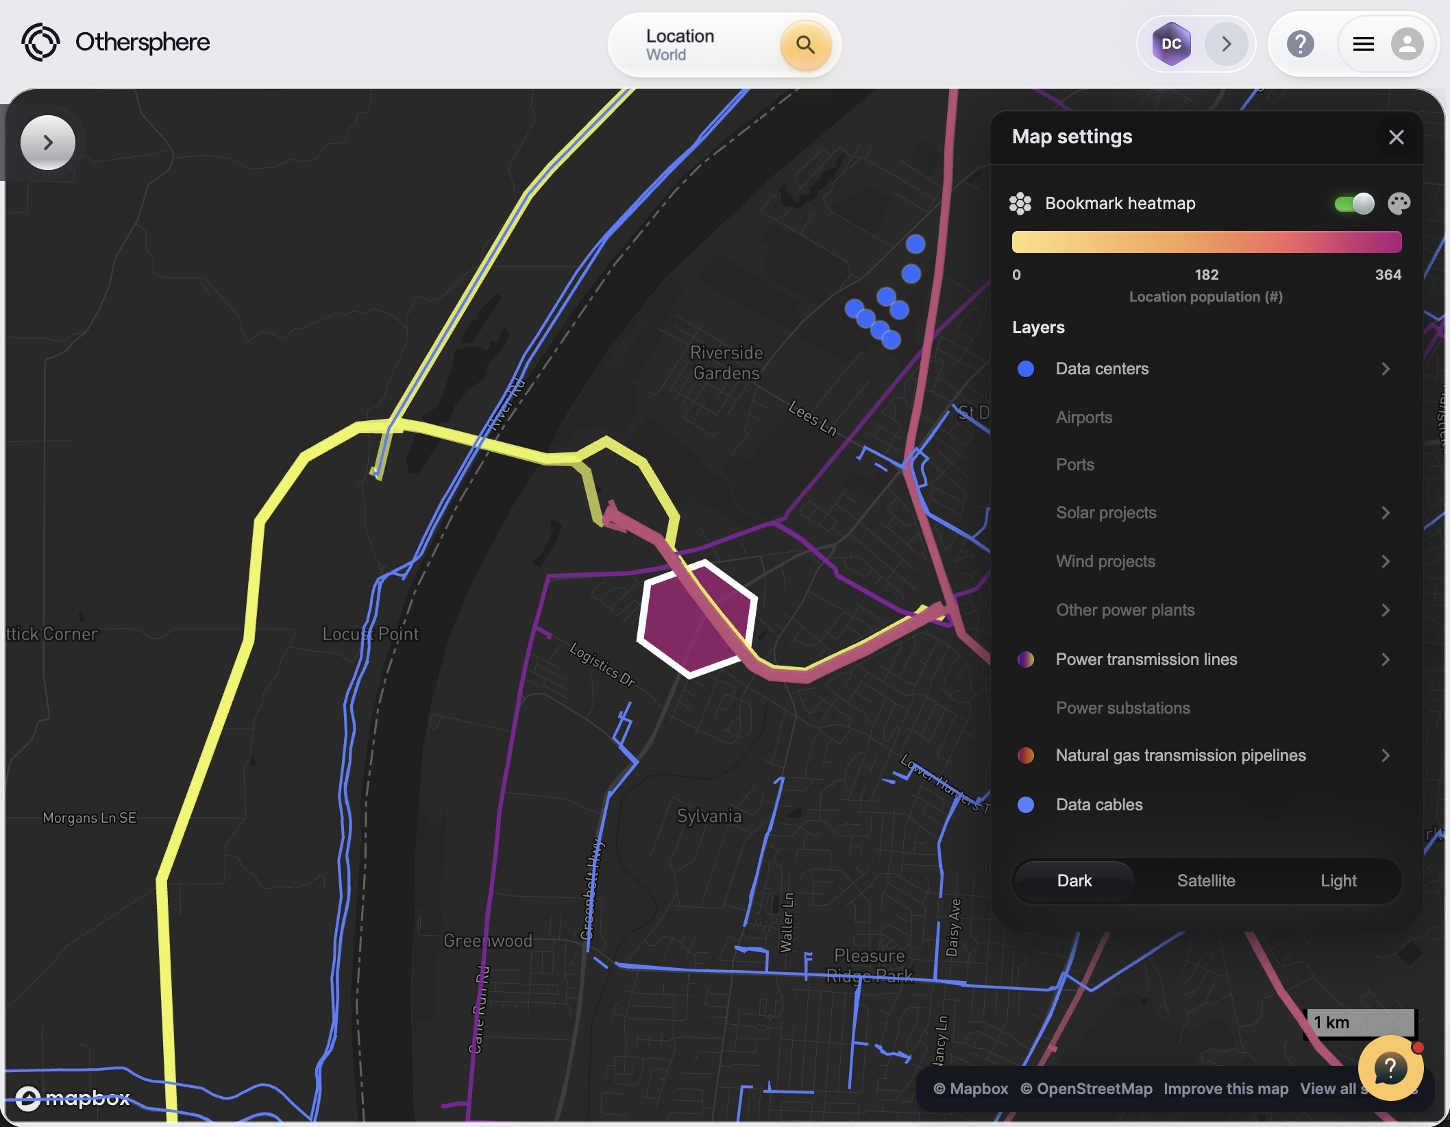The height and width of the screenshot is (1127, 1450).
Task: Click the purple DC hexagon badge
Action: pos(1171,45)
